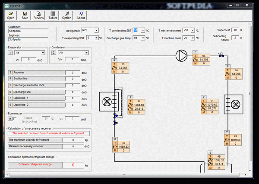Click the compressor symbol in the diagram

181,56
